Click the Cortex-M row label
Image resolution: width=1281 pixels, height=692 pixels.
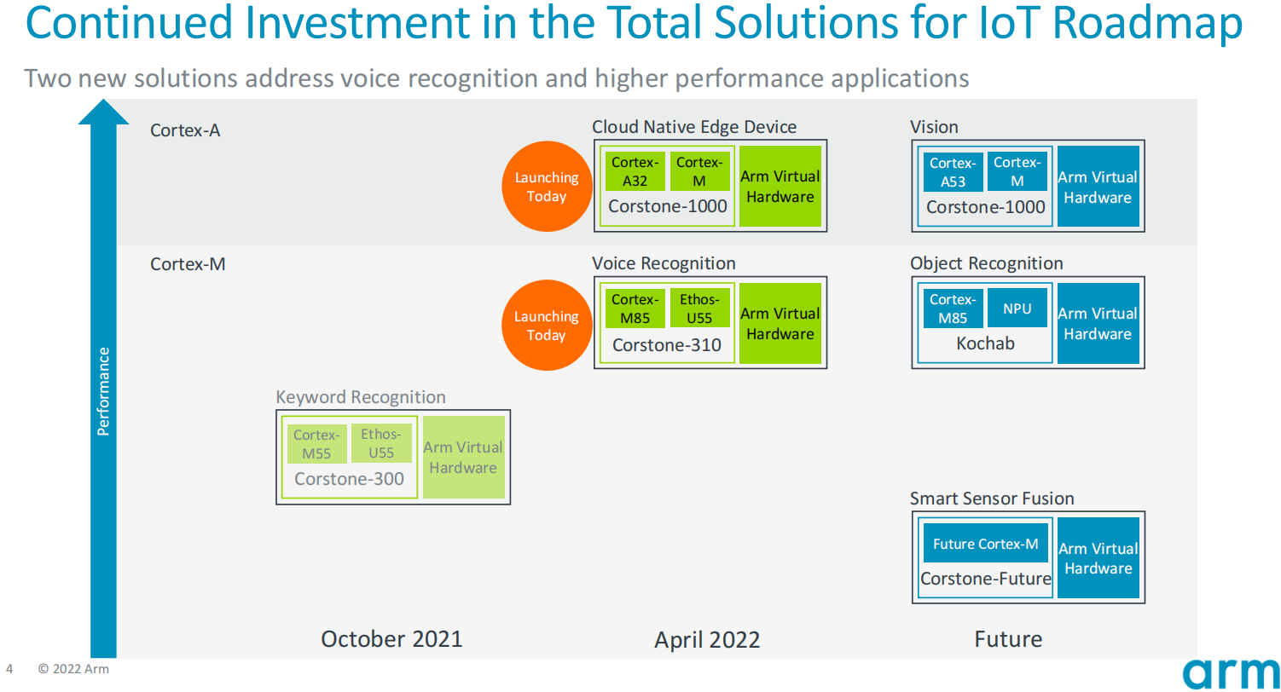click(x=188, y=264)
